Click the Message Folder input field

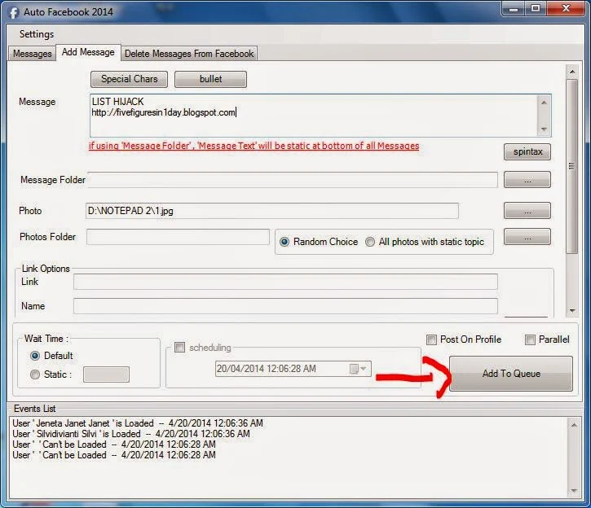click(292, 180)
